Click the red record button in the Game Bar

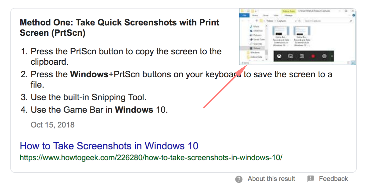click(313, 56)
